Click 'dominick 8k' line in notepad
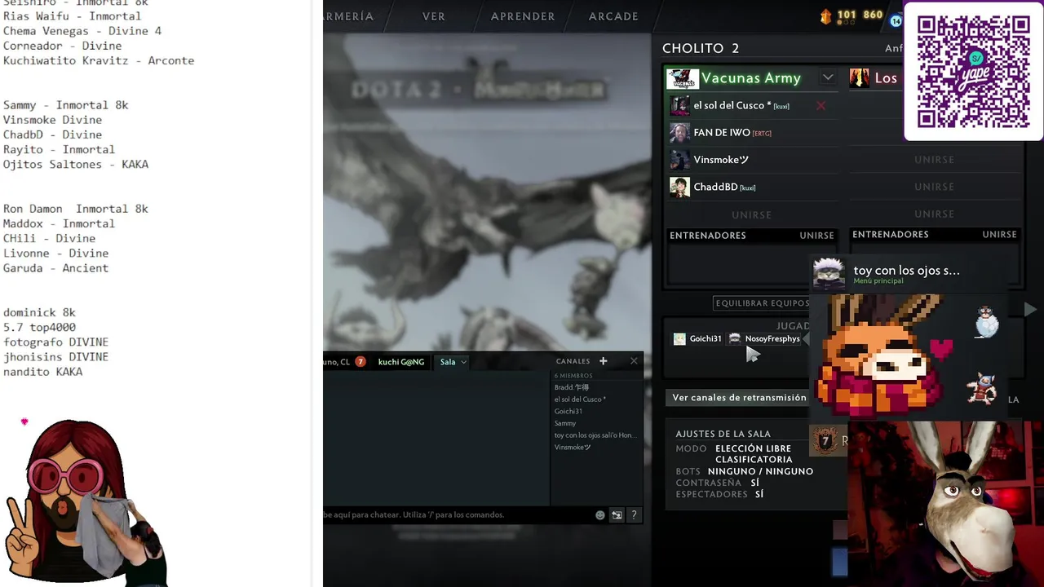The width and height of the screenshot is (1044, 587). click(39, 312)
